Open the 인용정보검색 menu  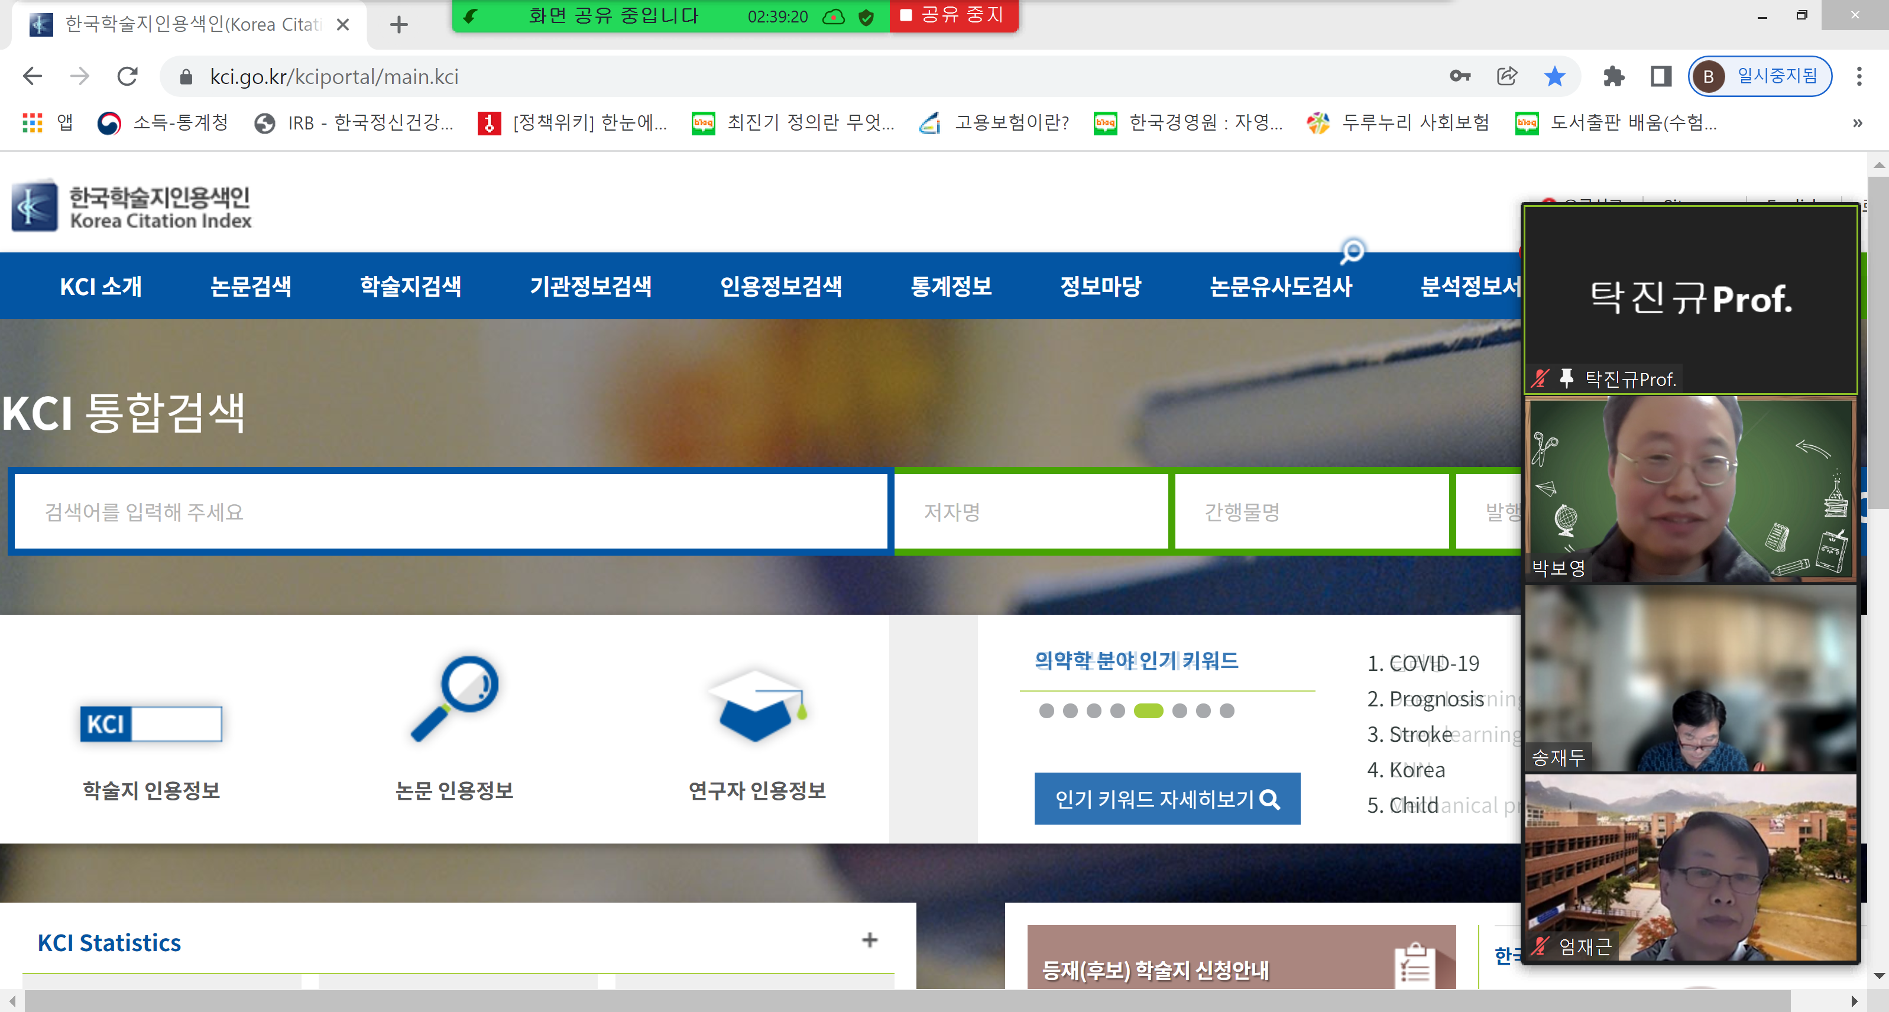781,286
